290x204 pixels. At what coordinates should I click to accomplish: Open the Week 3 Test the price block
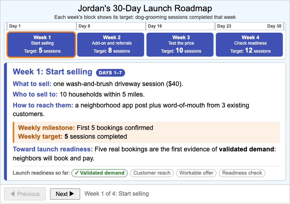point(180,45)
